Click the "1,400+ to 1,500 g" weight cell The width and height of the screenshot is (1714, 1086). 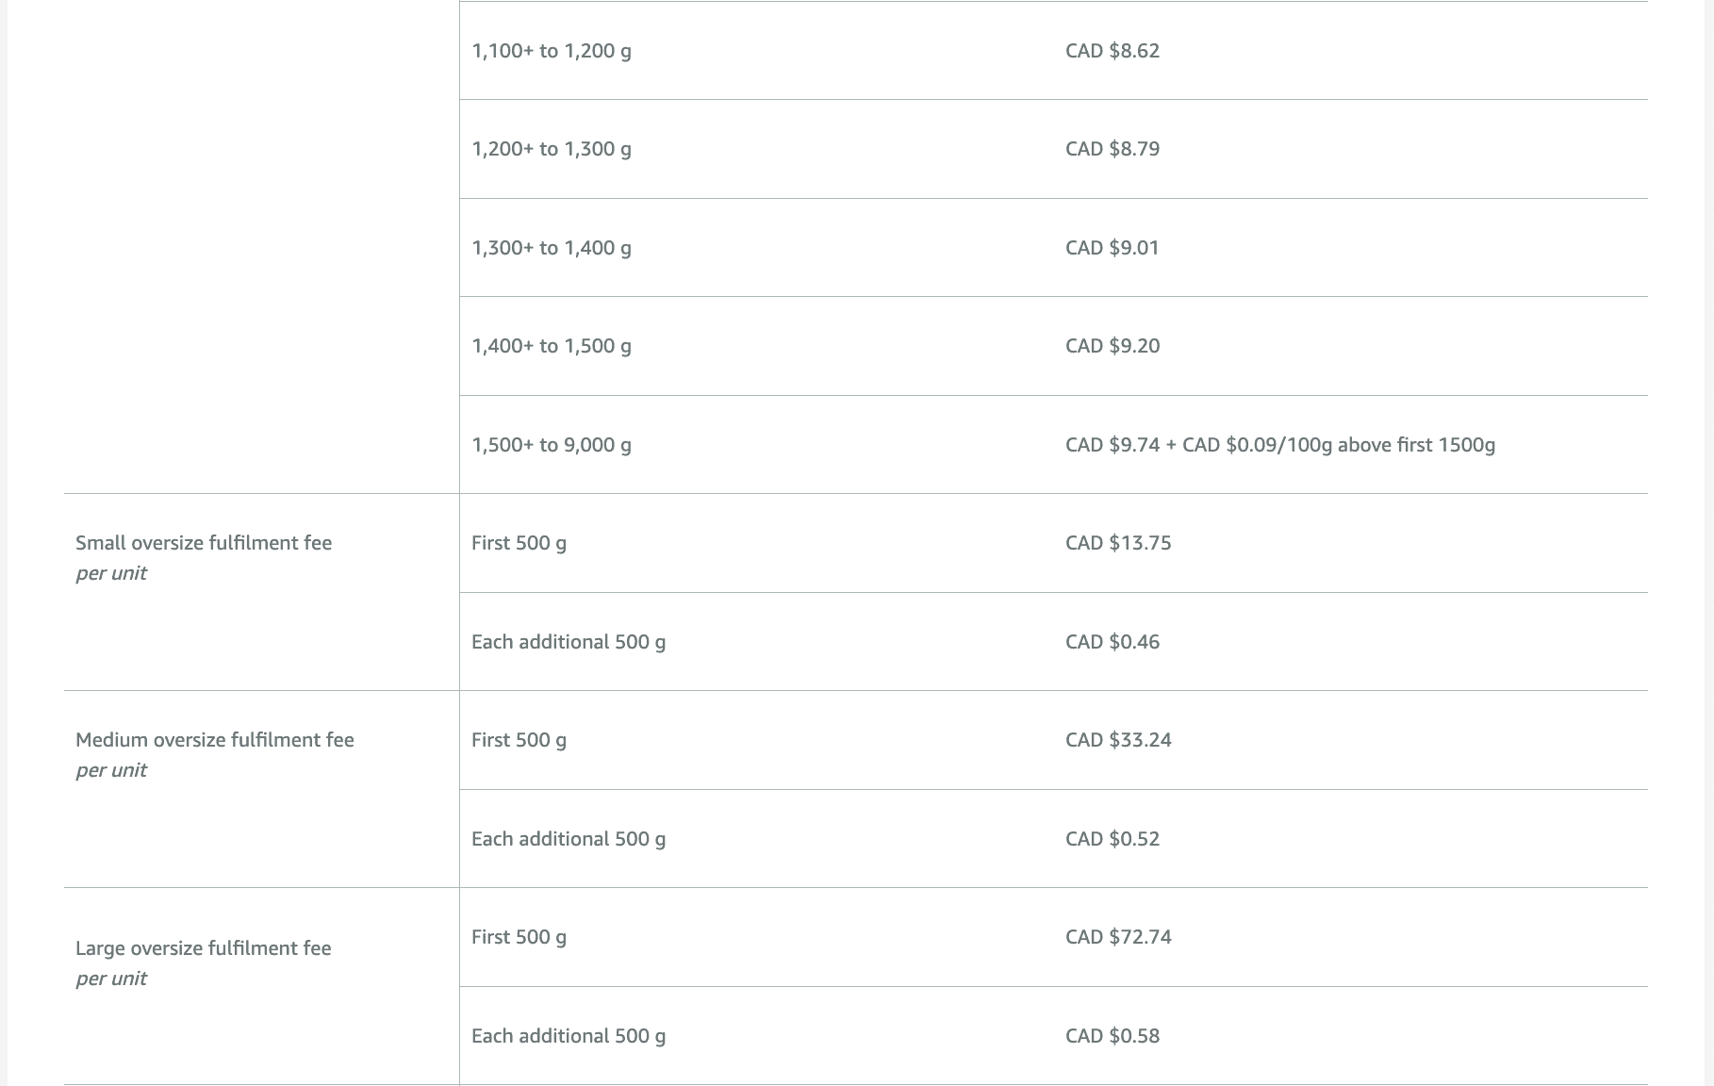552,346
